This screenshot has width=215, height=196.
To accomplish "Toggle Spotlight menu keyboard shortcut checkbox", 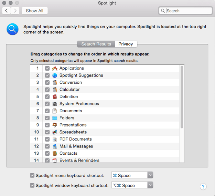I will point(32,175).
